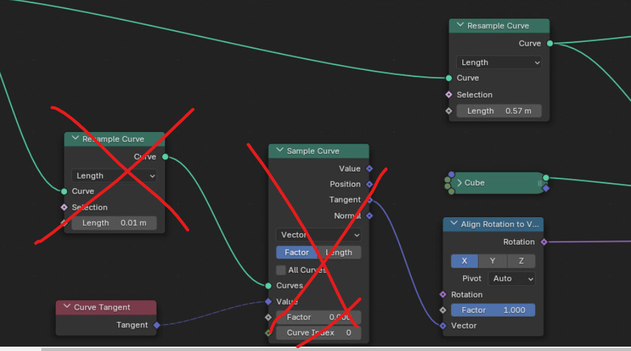This screenshot has height=351, width=631.
Task: Click Curve output socket of the 0.57 m Resample Curve node
Action: pos(550,43)
